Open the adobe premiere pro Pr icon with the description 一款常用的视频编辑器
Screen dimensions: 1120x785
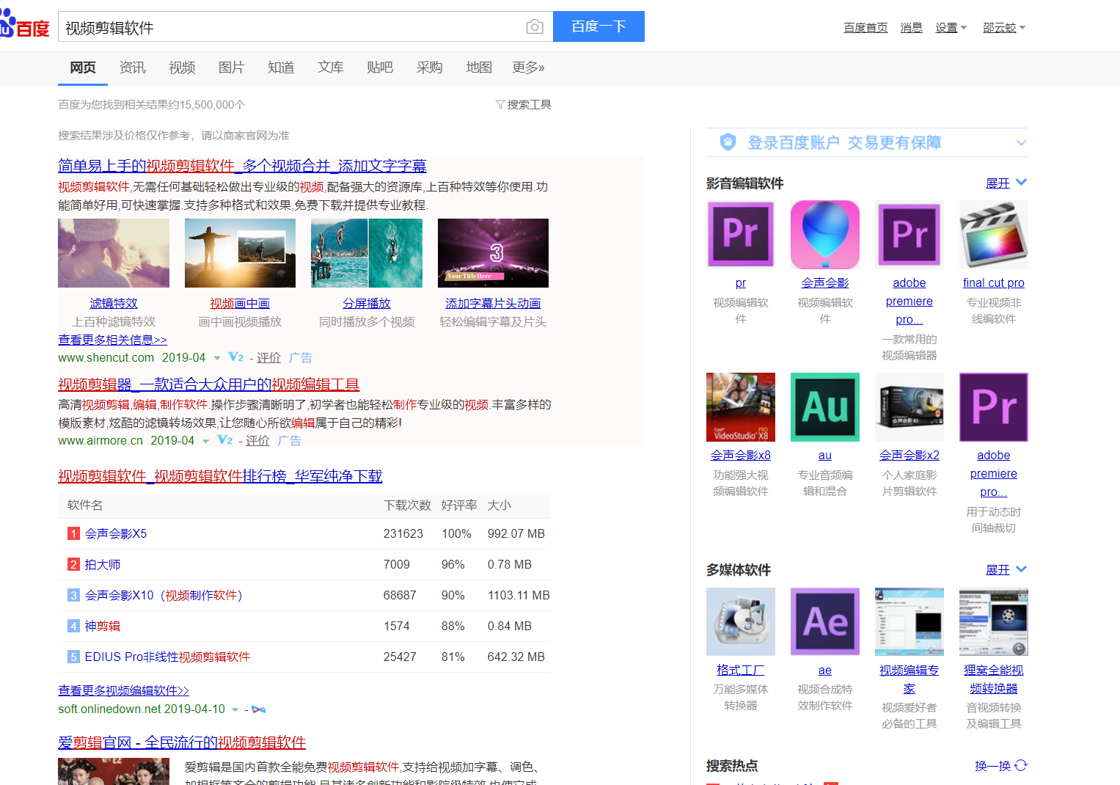pyautogui.click(x=909, y=235)
